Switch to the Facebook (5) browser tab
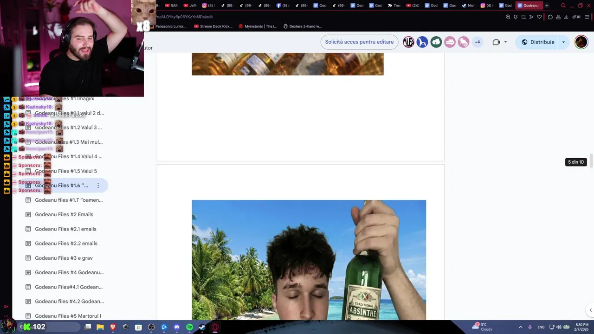594x334 pixels. [283, 6]
